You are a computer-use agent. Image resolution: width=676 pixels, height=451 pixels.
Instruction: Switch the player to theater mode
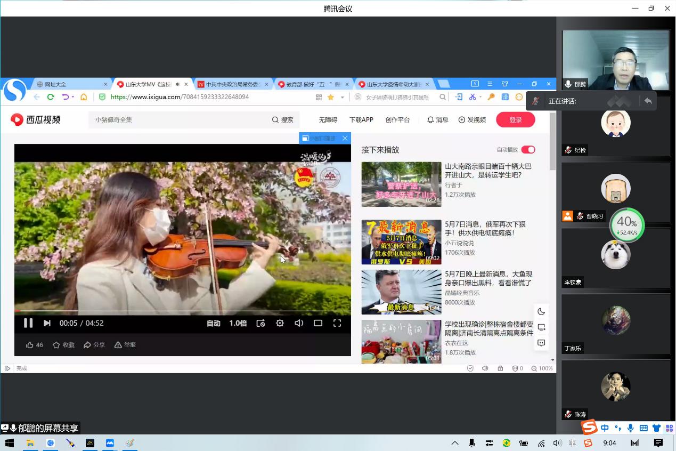pos(318,323)
